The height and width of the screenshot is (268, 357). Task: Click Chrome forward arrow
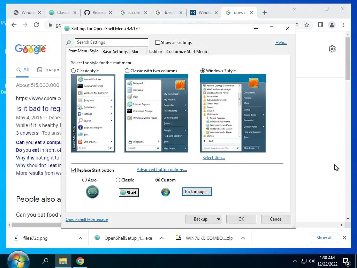[25, 25]
